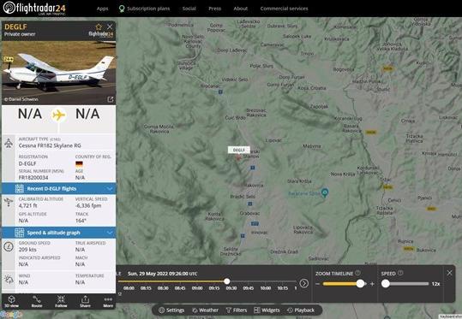Open the About menu
The height and width of the screenshot is (319, 462).
(x=240, y=9)
